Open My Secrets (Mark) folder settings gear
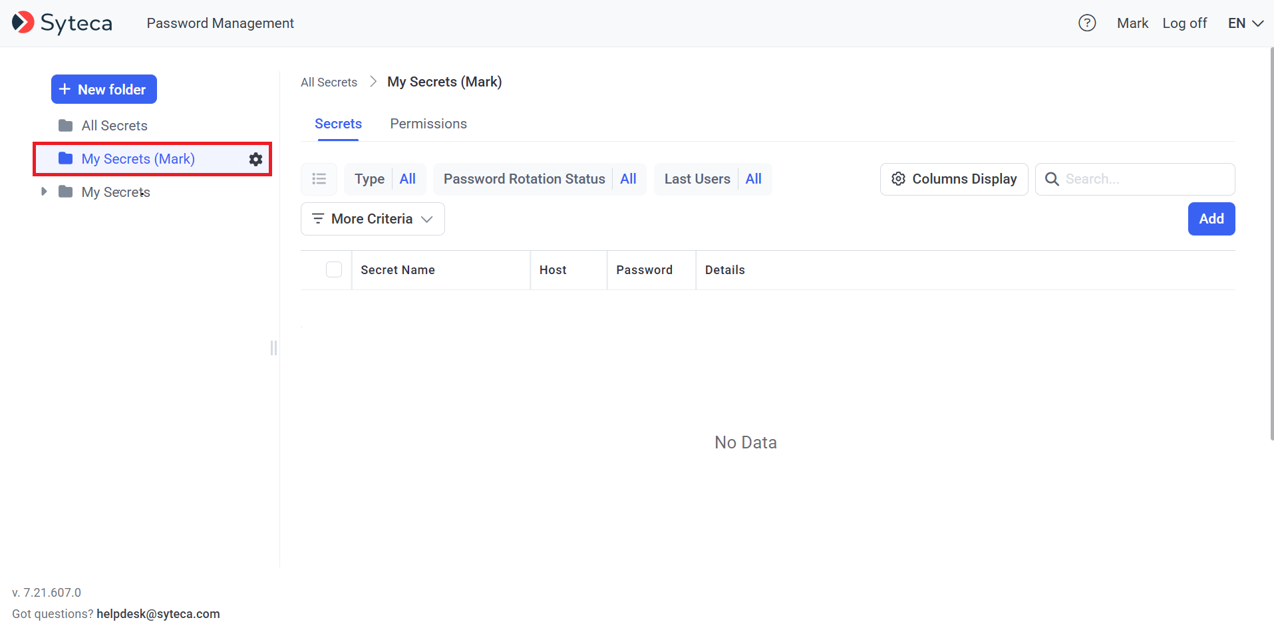This screenshot has width=1274, height=632. pyautogui.click(x=255, y=159)
